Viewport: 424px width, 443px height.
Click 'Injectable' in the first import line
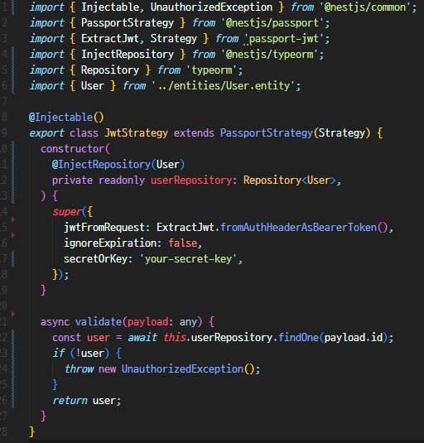tap(110, 7)
